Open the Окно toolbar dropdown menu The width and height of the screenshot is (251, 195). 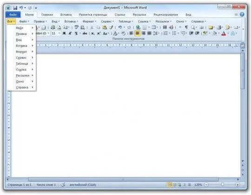(181, 21)
